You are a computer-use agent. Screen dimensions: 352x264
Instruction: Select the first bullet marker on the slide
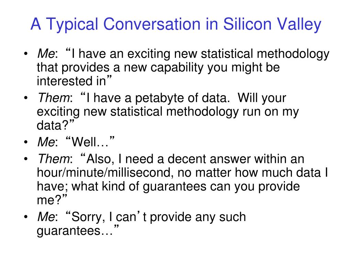(x=26, y=54)
